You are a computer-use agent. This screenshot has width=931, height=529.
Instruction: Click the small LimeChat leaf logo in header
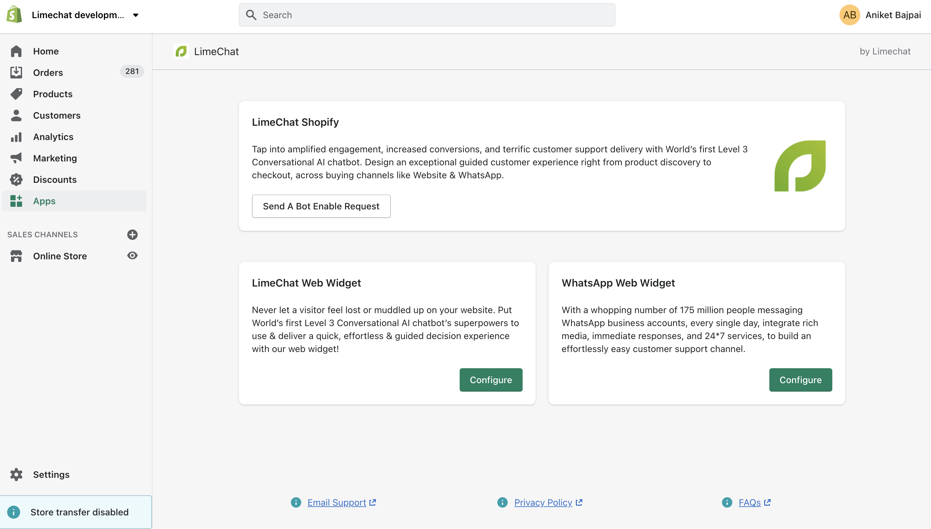click(181, 51)
